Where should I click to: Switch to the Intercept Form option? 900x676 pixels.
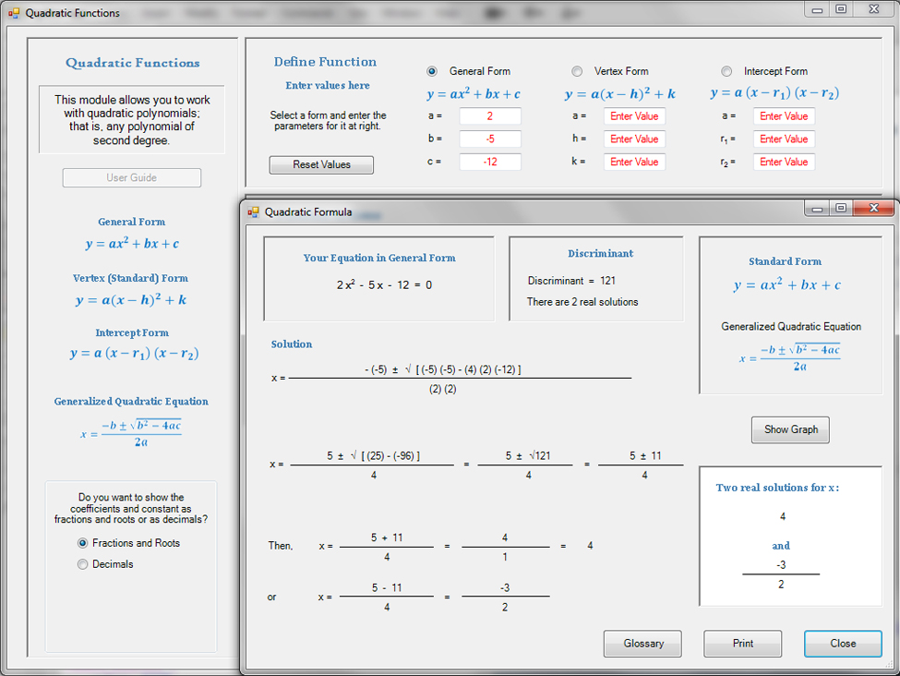coord(726,71)
